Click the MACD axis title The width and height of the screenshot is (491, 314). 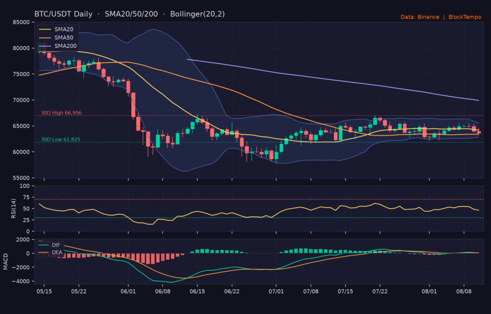[x=5, y=262]
